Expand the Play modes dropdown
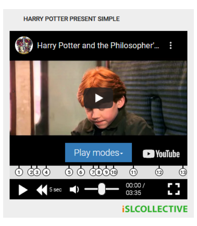 [98, 153]
